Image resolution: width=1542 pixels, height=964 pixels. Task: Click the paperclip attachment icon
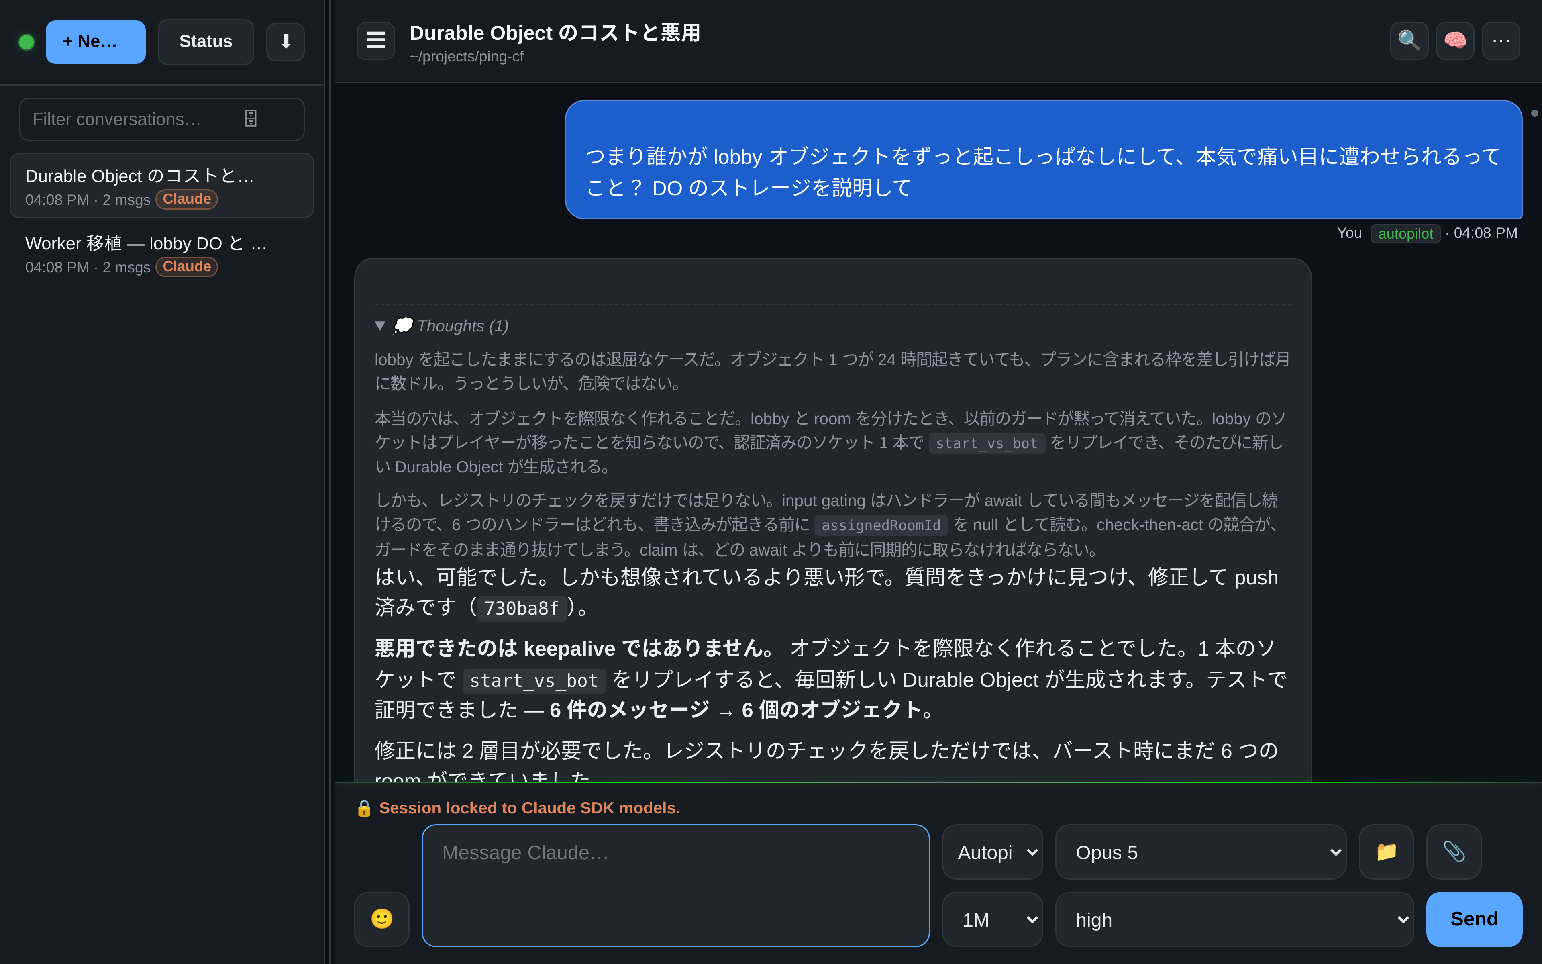pos(1453,852)
